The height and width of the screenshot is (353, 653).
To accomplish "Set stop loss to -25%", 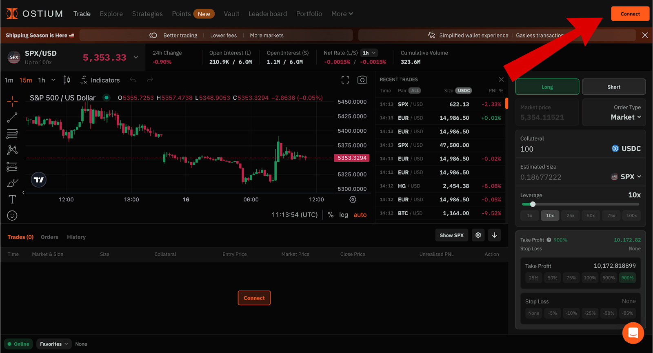I will pos(590,313).
